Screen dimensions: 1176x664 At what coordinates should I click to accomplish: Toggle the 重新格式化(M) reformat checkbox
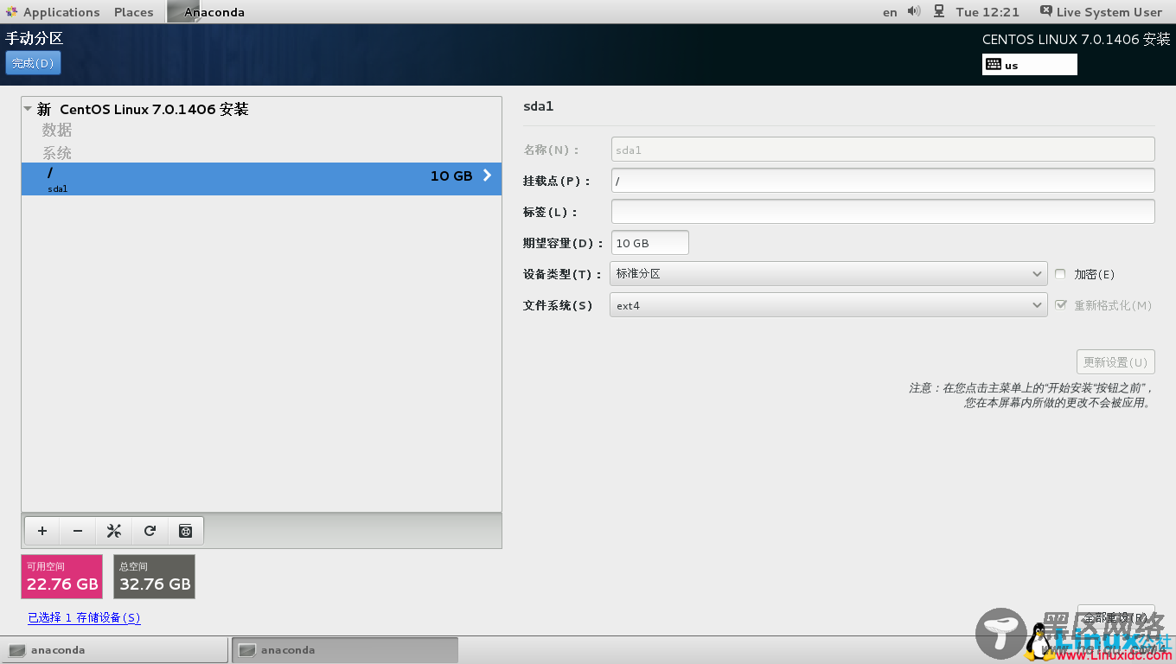pyautogui.click(x=1061, y=305)
